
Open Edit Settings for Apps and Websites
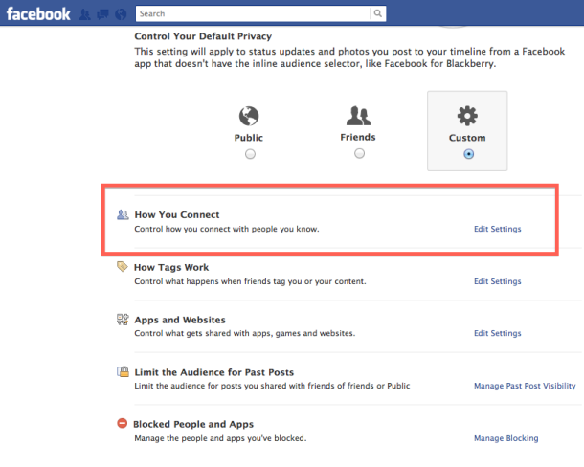pyautogui.click(x=498, y=334)
